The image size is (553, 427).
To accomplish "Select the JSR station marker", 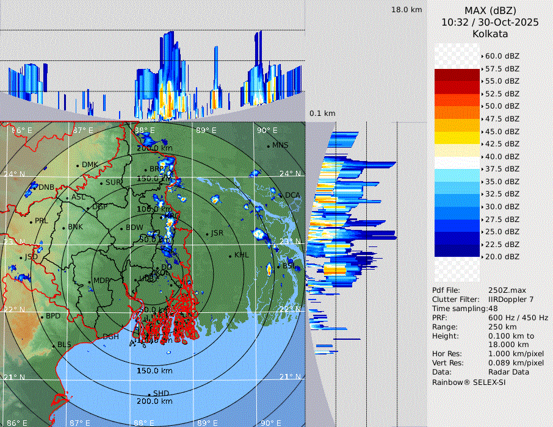I will click(x=207, y=234).
